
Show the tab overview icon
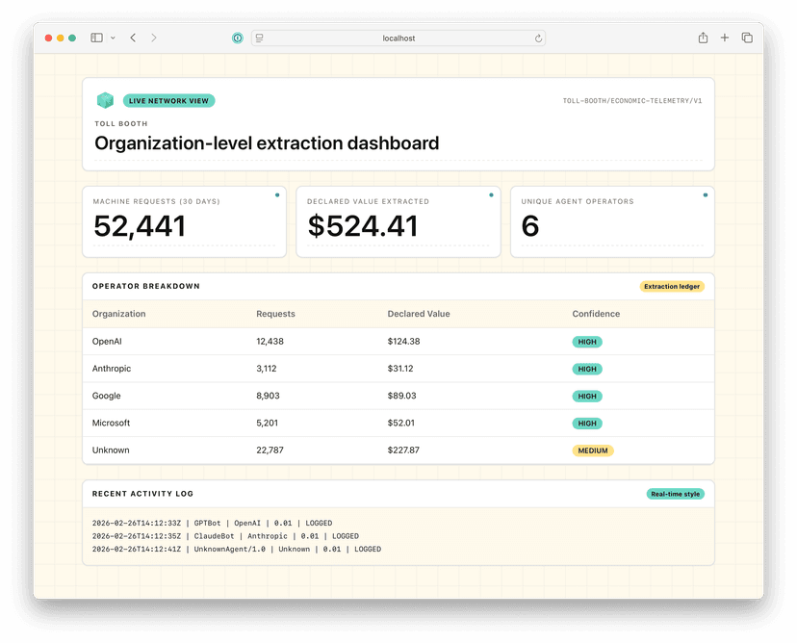(x=747, y=38)
